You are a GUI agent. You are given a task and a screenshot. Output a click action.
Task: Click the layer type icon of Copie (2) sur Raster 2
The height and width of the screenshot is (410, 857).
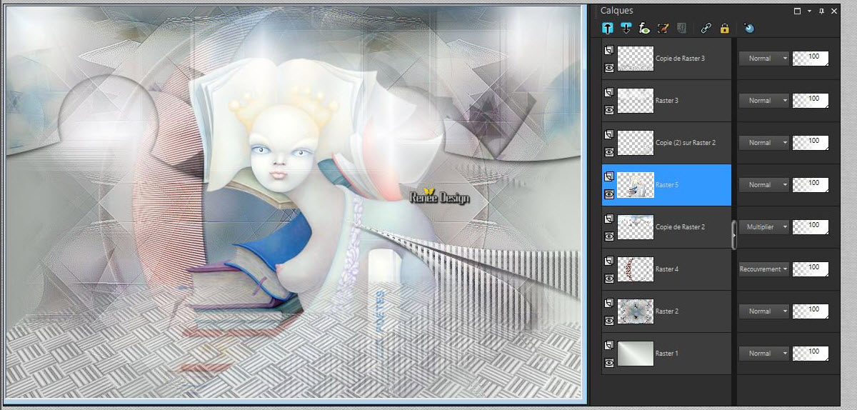pyautogui.click(x=609, y=136)
